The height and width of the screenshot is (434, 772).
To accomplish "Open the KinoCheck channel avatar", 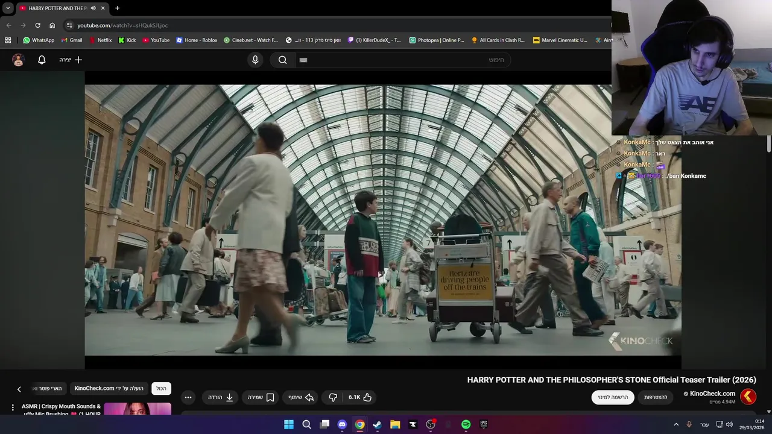I will (x=748, y=396).
